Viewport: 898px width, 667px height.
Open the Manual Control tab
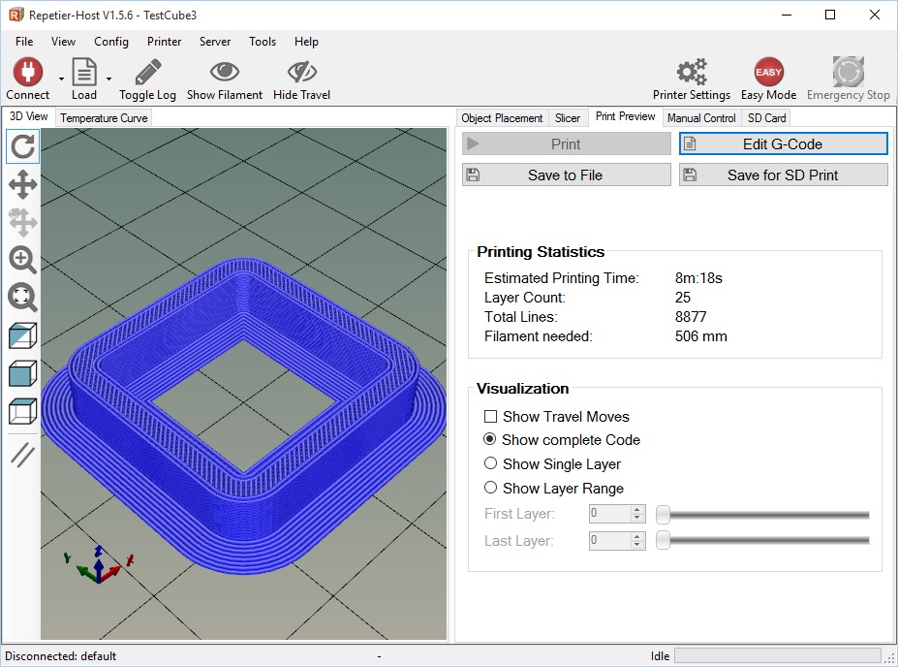[x=701, y=118]
